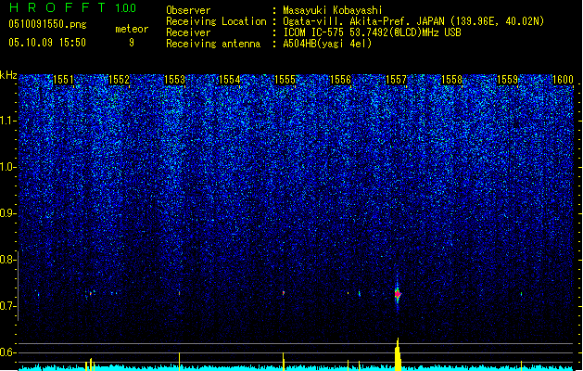Click the 0.6 frequency axis label
The width and height of the screenshot is (583, 371).
[8, 352]
